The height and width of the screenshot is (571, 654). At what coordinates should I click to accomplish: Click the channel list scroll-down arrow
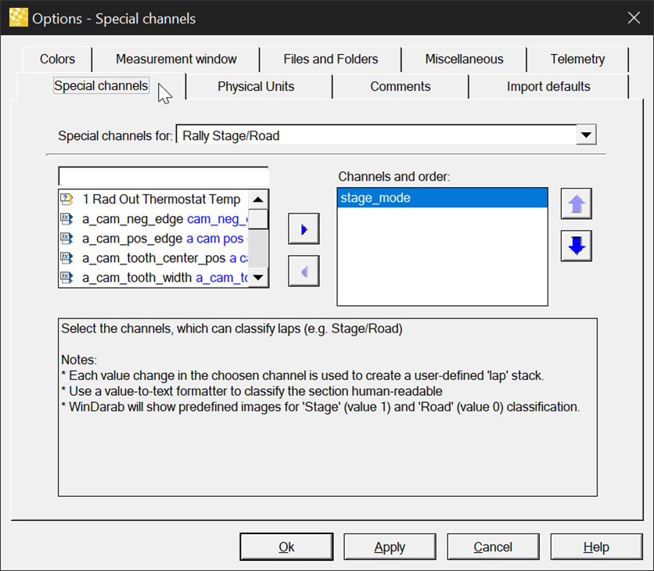tap(258, 278)
